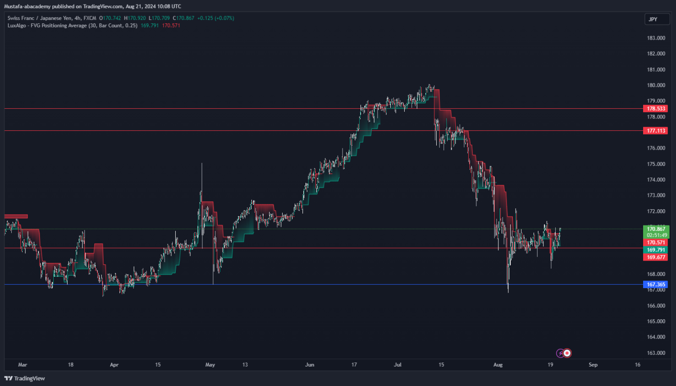Click the red 170.571 indicator legend value

[171, 26]
